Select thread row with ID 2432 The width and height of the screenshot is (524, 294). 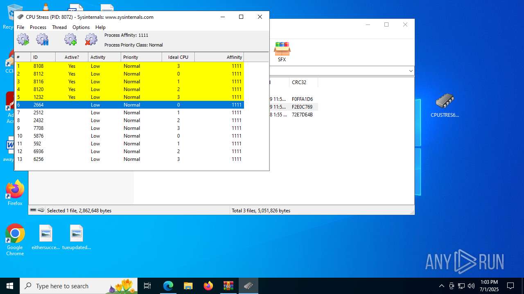129,120
